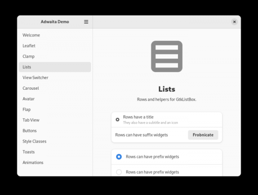Open the Flap sidebar item

27,110
